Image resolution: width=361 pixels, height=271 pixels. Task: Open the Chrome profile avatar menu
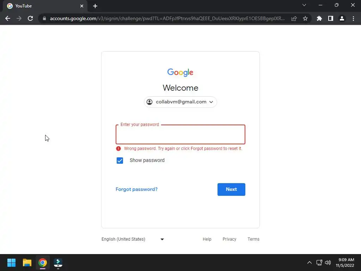tap(342, 18)
